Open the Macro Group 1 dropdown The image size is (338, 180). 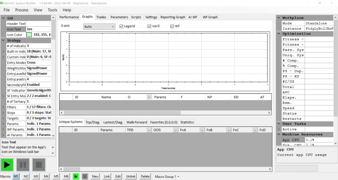pyautogui.click(x=167, y=177)
